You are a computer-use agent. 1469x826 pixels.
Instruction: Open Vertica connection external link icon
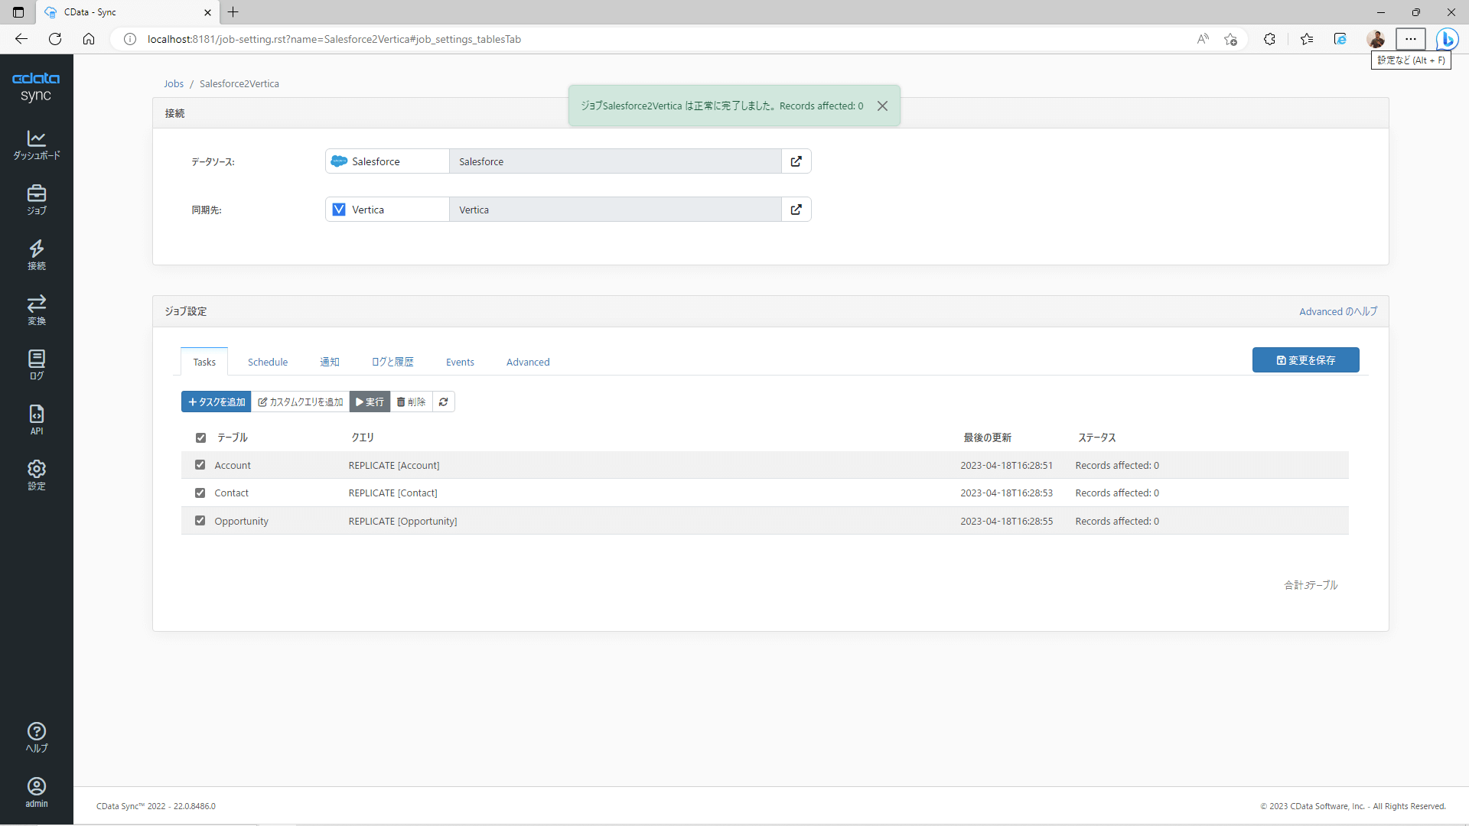tap(796, 210)
